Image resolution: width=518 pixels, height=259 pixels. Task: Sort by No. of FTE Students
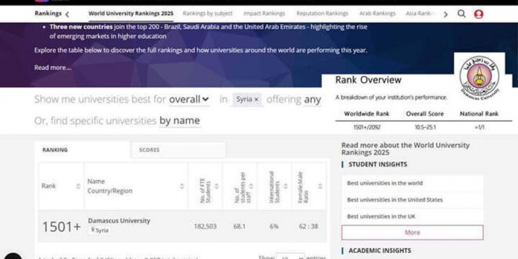pos(217,186)
